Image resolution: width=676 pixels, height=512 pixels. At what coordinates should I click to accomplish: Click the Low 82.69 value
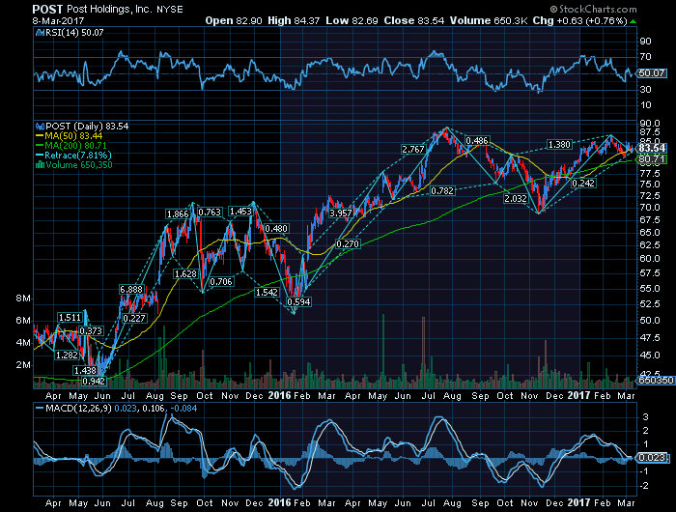point(352,20)
